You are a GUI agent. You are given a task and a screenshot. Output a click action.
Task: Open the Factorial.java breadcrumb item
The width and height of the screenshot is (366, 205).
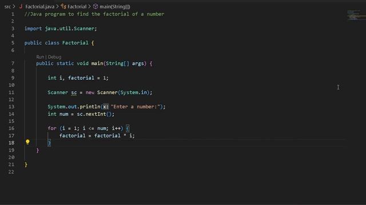coord(39,7)
